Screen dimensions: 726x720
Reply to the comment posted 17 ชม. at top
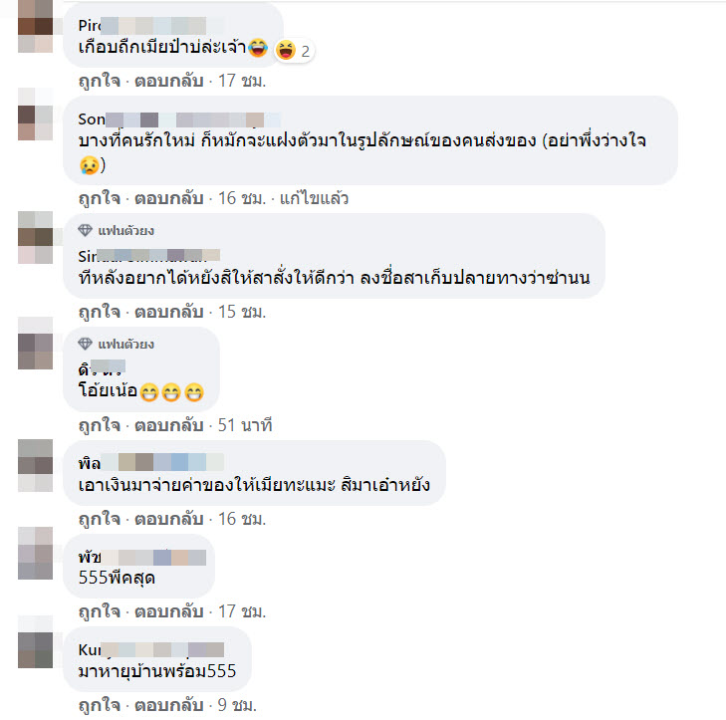(x=169, y=81)
